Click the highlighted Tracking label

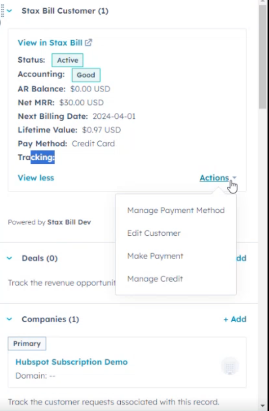(36, 157)
